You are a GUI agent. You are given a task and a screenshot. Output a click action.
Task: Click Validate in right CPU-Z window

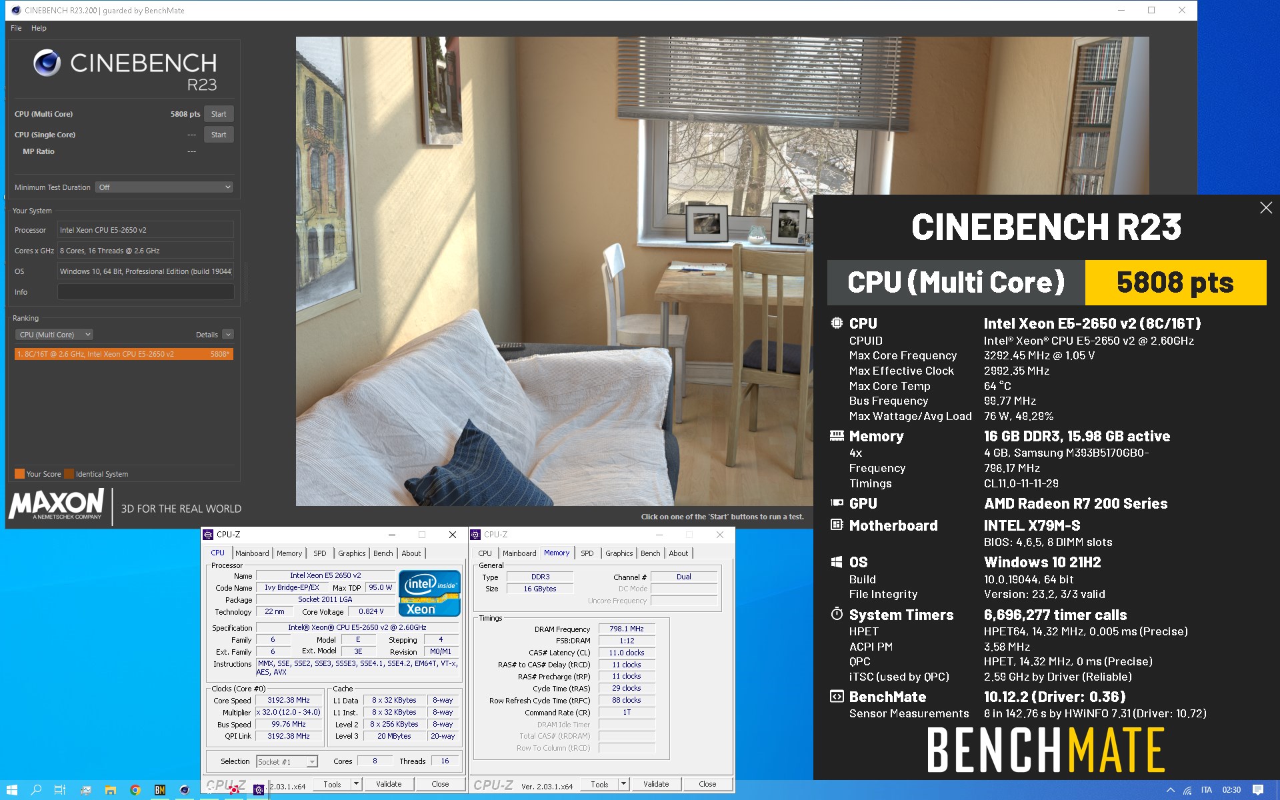click(x=656, y=784)
